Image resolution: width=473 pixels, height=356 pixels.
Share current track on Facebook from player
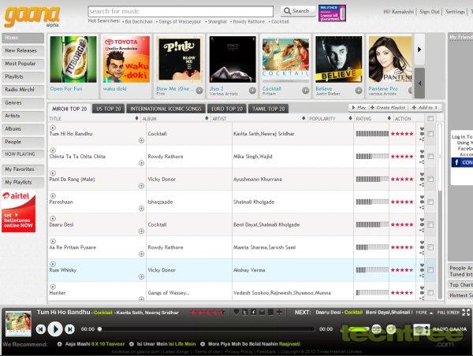click(254, 313)
